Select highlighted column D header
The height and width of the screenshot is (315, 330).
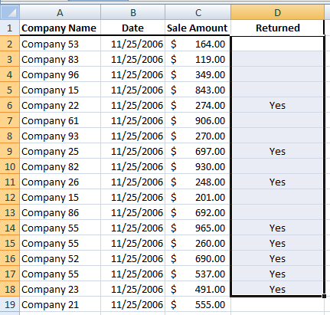tap(277, 12)
